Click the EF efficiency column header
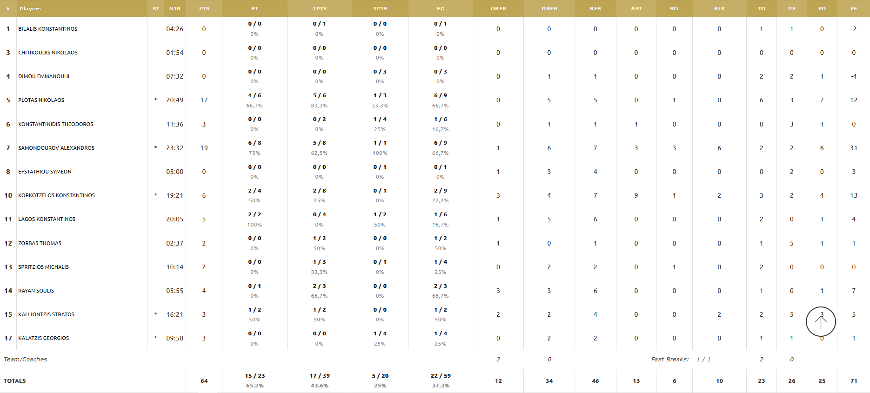This screenshot has height=393, width=870. pos(854,8)
